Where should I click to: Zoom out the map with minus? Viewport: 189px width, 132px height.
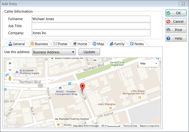click(x=10, y=70)
